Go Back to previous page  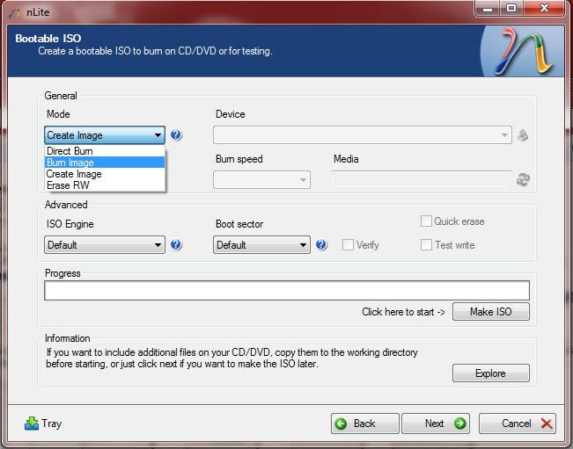(365, 424)
